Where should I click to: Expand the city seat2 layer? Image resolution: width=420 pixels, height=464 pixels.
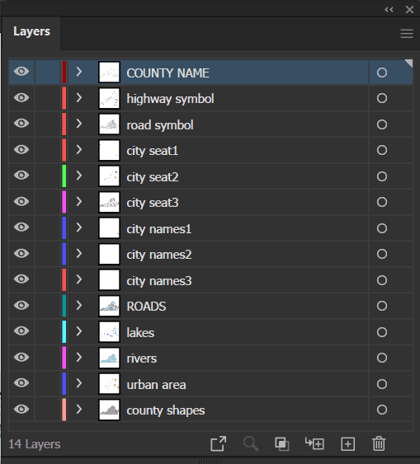(x=78, y=176)
